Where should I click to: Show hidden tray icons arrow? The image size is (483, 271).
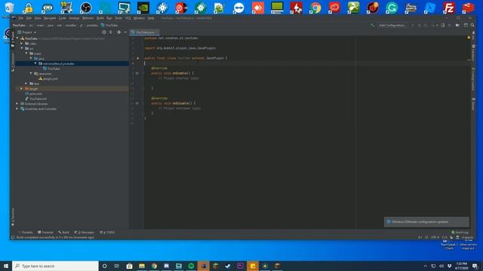[x=426, y=266]
